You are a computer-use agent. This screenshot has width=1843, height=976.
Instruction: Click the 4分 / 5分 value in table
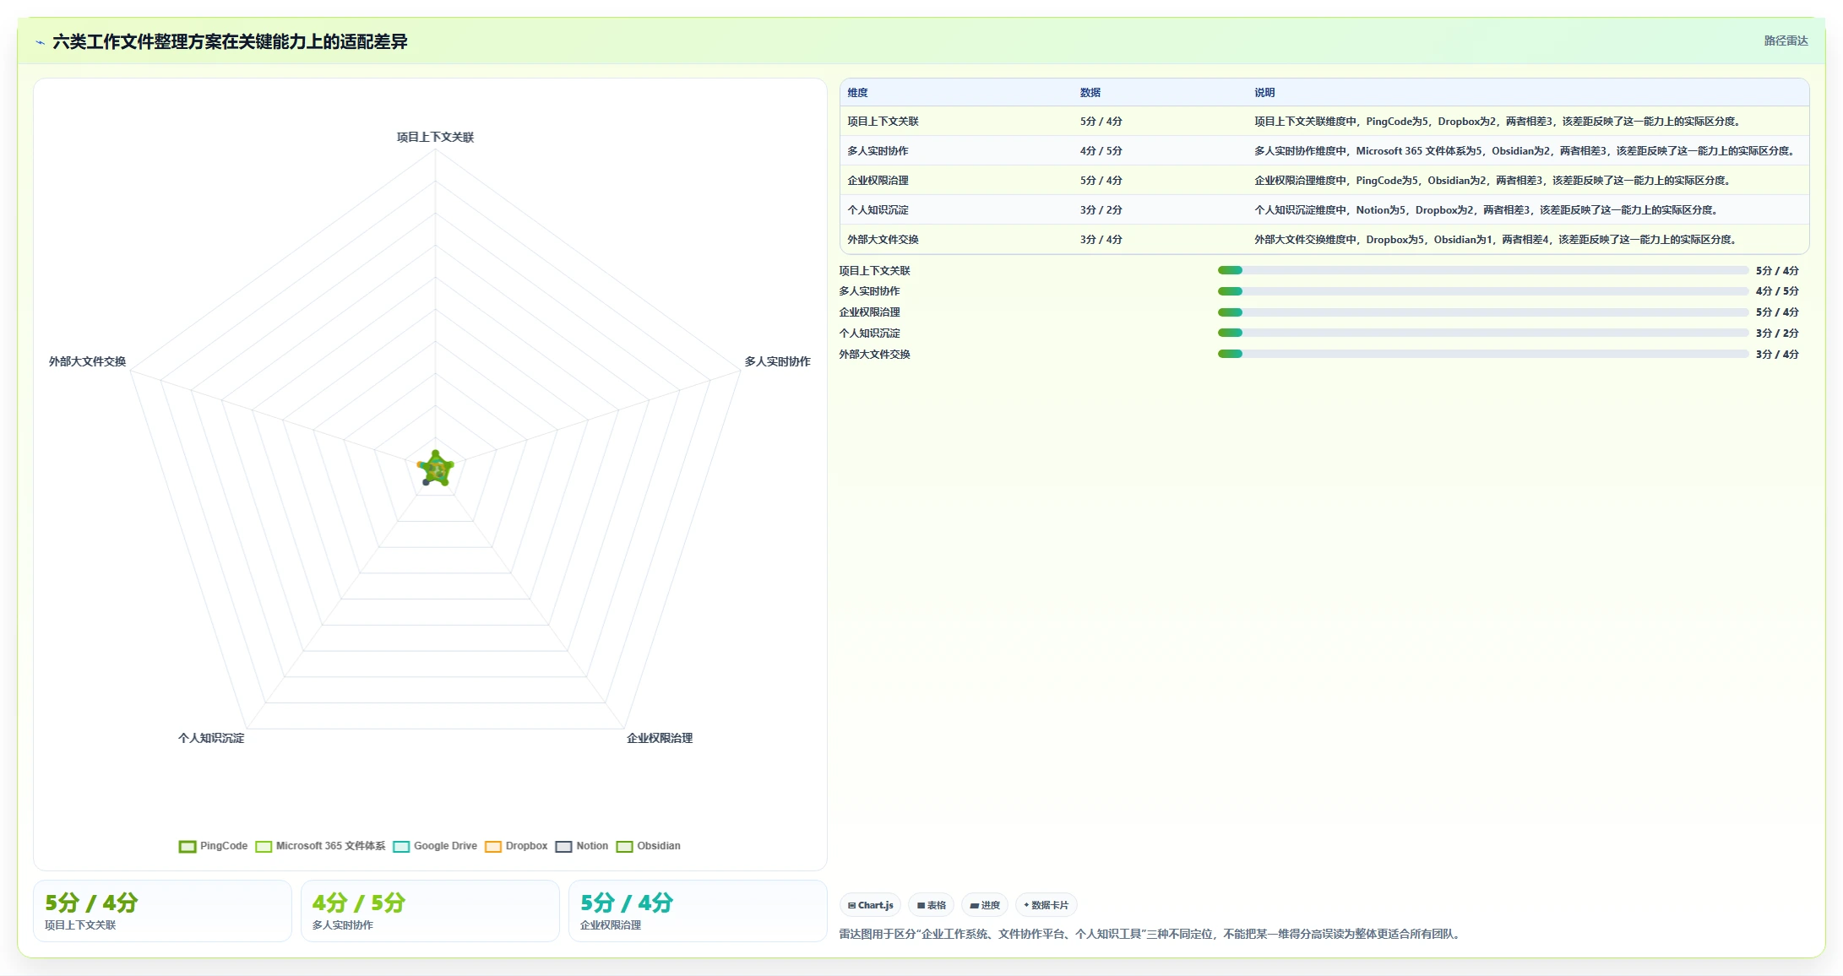[1101, 151]
